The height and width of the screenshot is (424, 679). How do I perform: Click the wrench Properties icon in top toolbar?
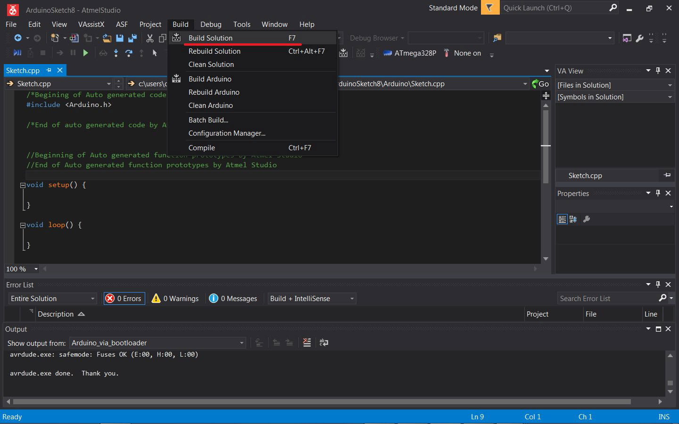tap(639, 38)
